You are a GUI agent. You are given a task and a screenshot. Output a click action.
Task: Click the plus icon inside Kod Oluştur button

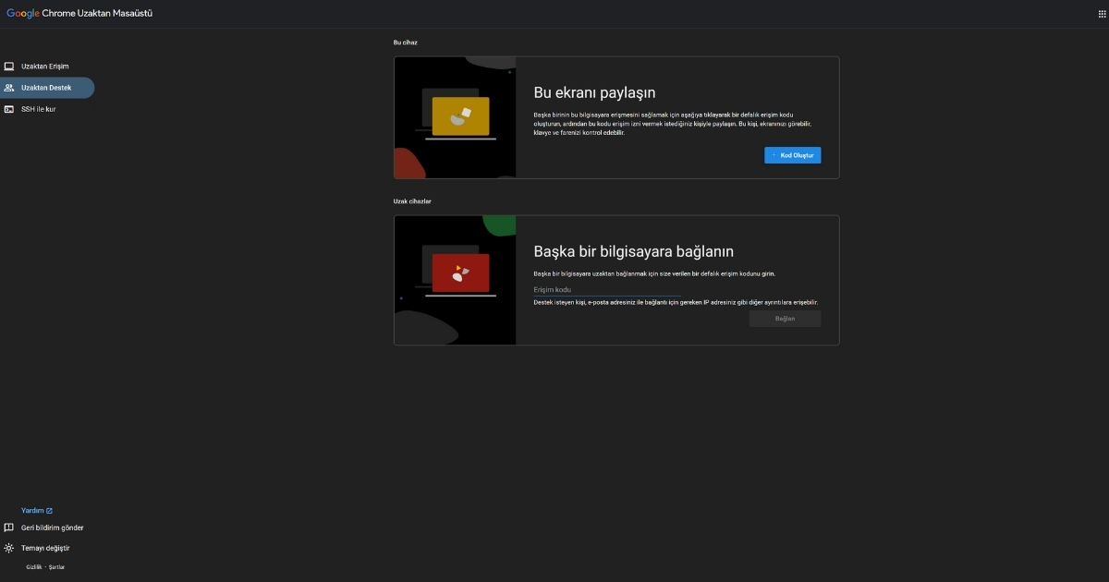click(x=774, y=155)
